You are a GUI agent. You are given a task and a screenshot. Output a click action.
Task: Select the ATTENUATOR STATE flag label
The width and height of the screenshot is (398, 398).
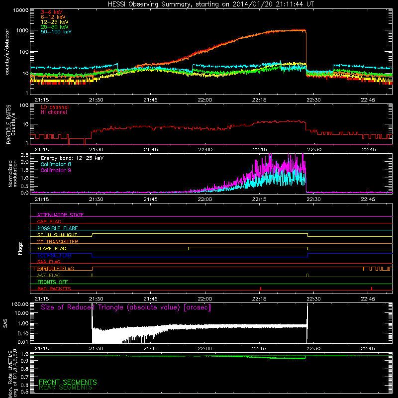[x=60, y=215]
